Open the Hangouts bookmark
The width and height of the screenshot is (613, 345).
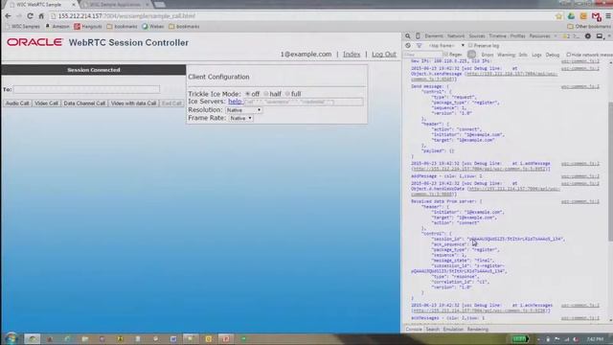(88, 26)
